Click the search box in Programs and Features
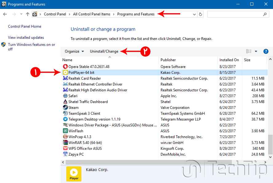Image resolution: width=273 pixels, height=183 pixels. coord(235,14)
